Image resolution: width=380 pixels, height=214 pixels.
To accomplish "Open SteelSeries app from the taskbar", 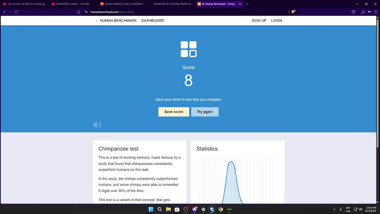I will [203, 209].
